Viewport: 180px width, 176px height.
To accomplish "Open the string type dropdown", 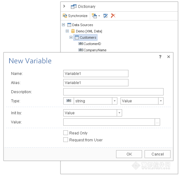I will click(x=115, y=101).
